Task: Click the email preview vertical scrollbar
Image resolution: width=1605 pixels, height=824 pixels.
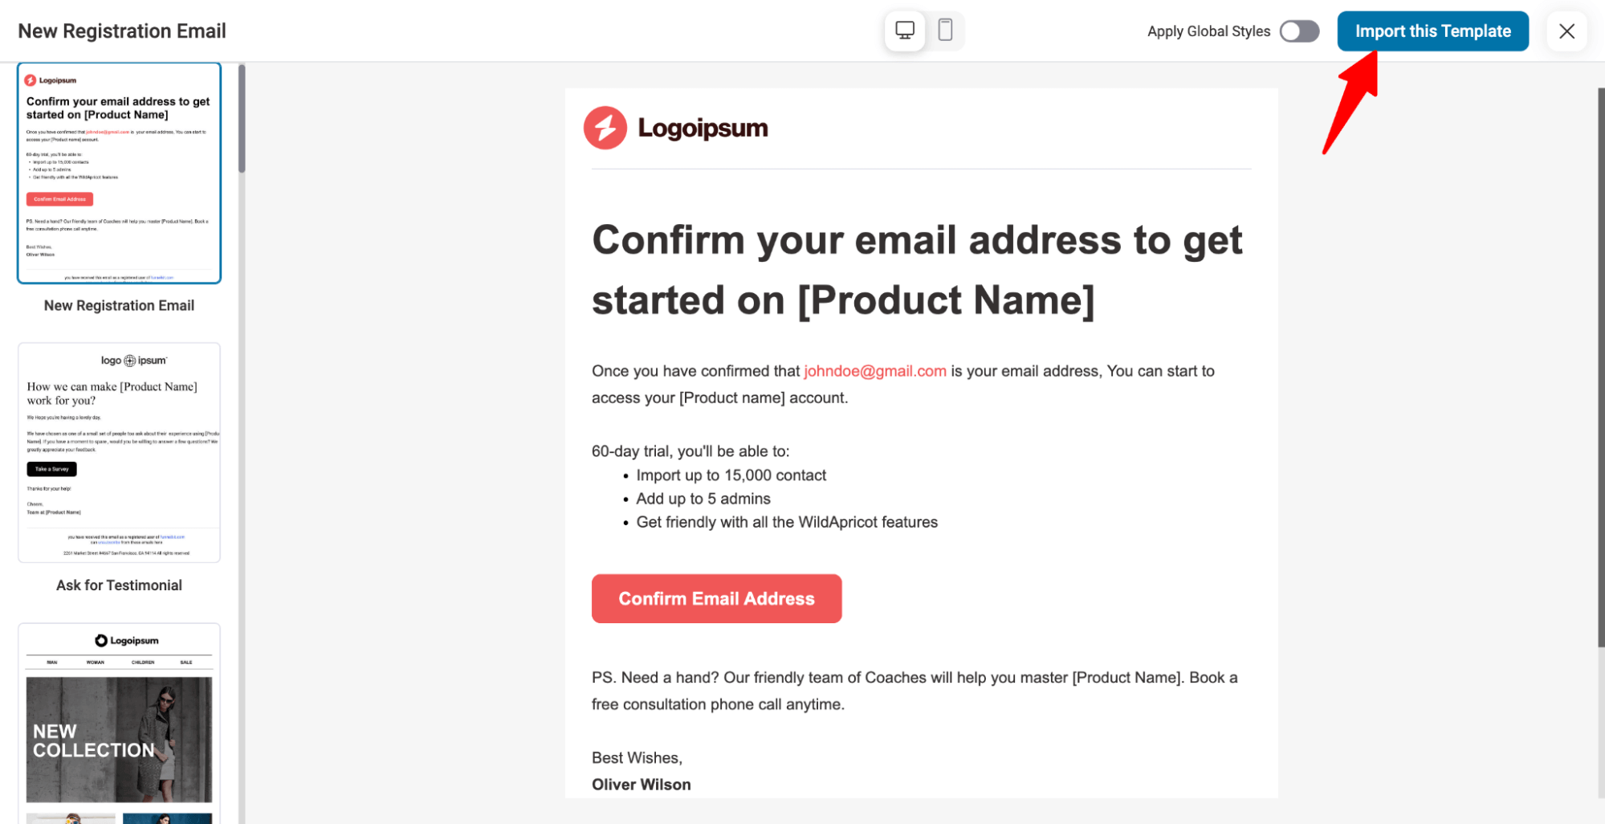Action: [1600, 367]
